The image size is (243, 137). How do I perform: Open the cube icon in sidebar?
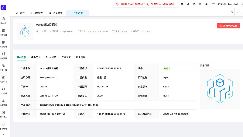click(x=3, y=89)
